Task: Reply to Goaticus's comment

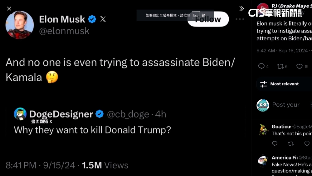Action: tap(275, 143)
